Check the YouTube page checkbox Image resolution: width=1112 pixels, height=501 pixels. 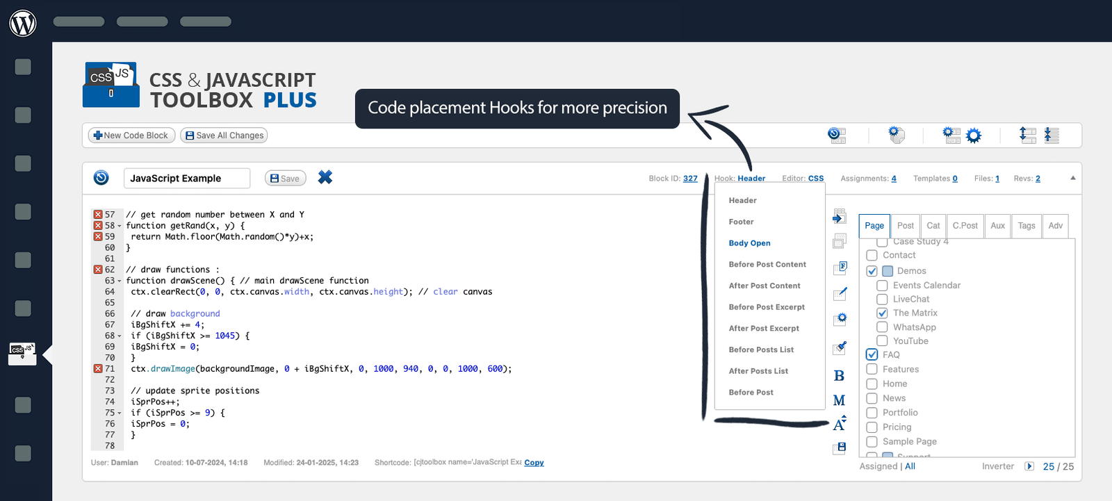882,341
